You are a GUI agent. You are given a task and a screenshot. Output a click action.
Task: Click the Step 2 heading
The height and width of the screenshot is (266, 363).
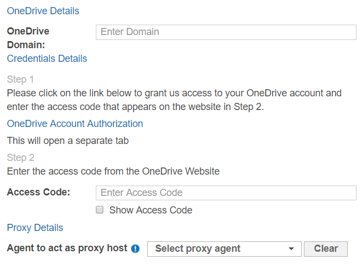click(20, 158)
